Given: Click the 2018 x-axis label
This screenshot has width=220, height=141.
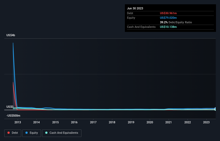Looking at the screenshot, I should (x=112, y=122).
